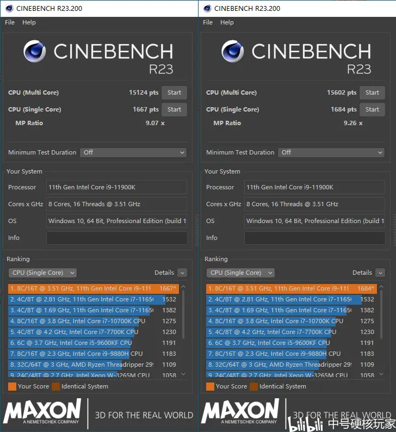Click the 15124 pts multi core score

144,92
